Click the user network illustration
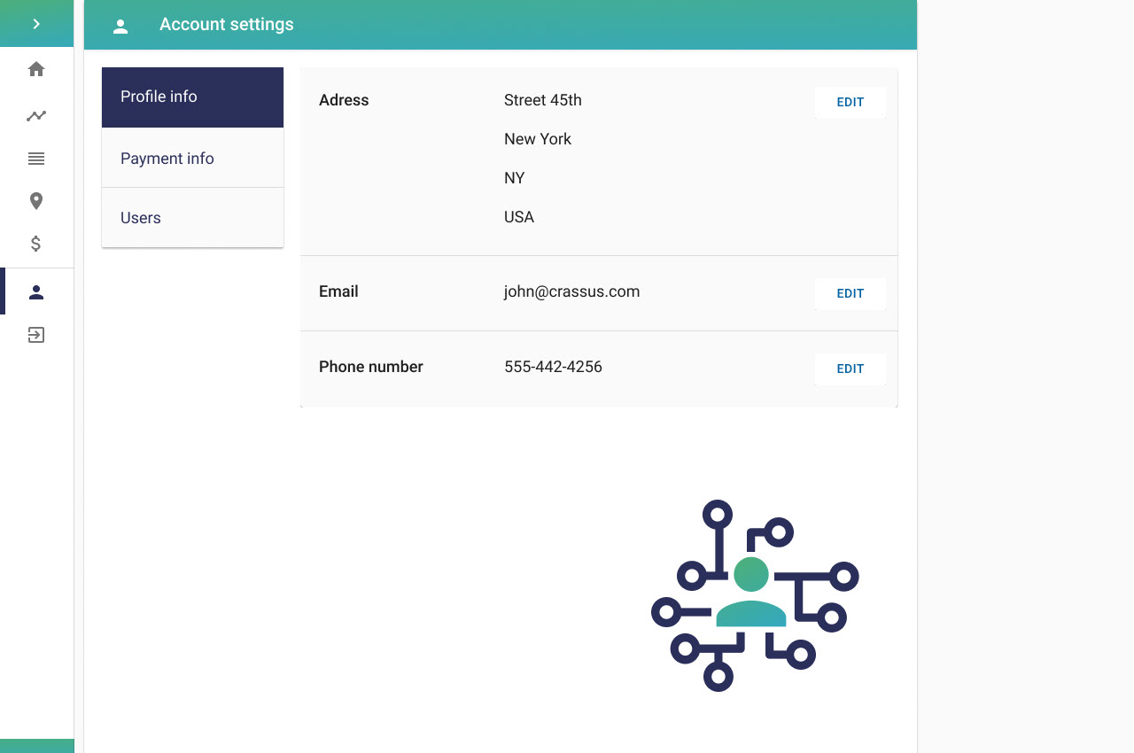This screenshot has width=1134, height=753. point(755,595)
